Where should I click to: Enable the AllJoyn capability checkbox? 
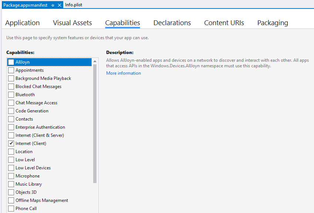[x=11, y=62]
